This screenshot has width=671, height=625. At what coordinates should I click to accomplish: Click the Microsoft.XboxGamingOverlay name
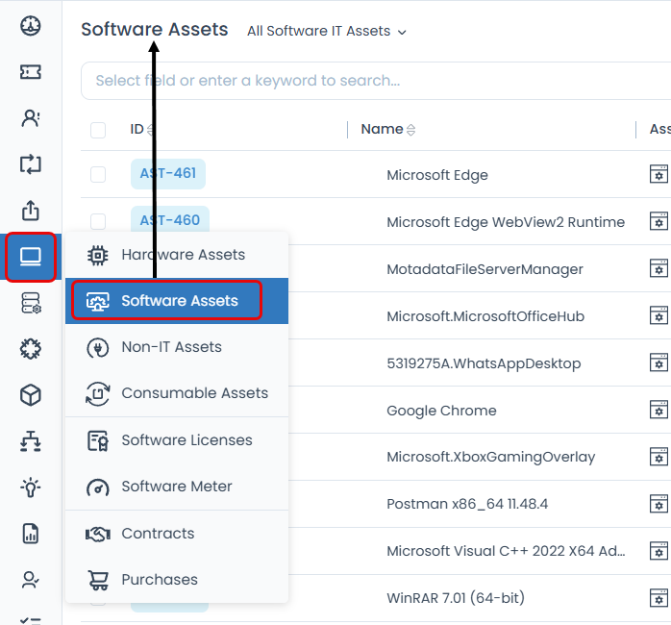pyautogui.click(x=491, y=457)
